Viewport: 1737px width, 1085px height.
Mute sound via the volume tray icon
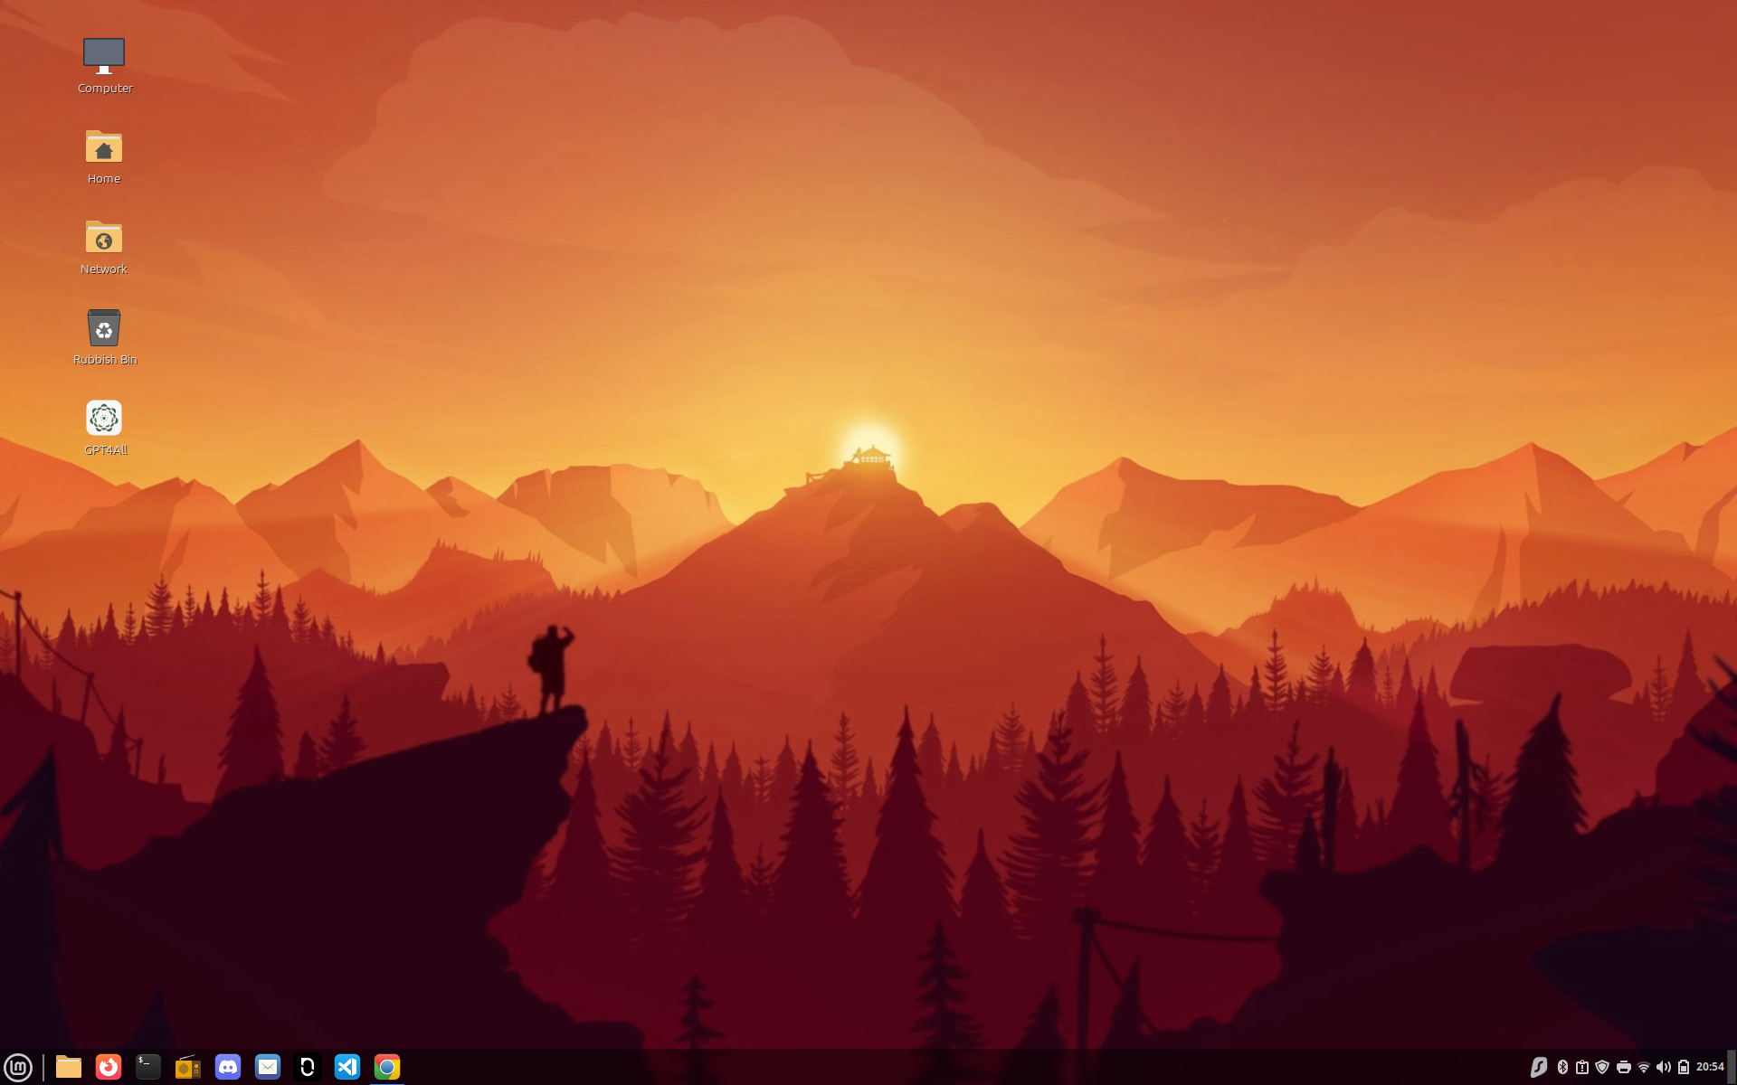[1665, 1067]
